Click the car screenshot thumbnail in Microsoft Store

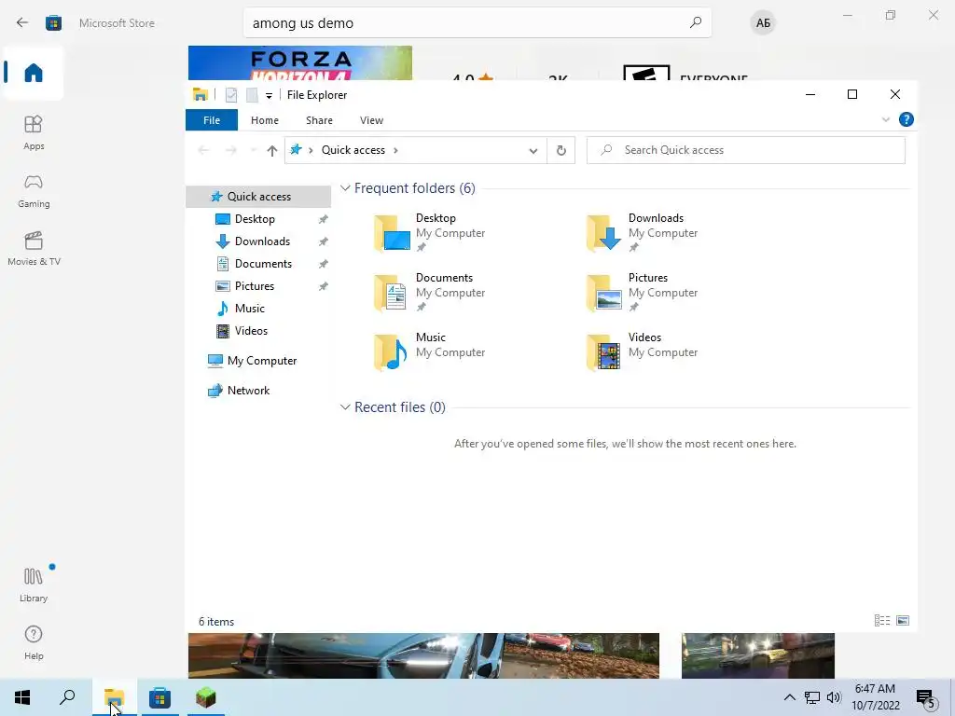(x=423, y=655)
